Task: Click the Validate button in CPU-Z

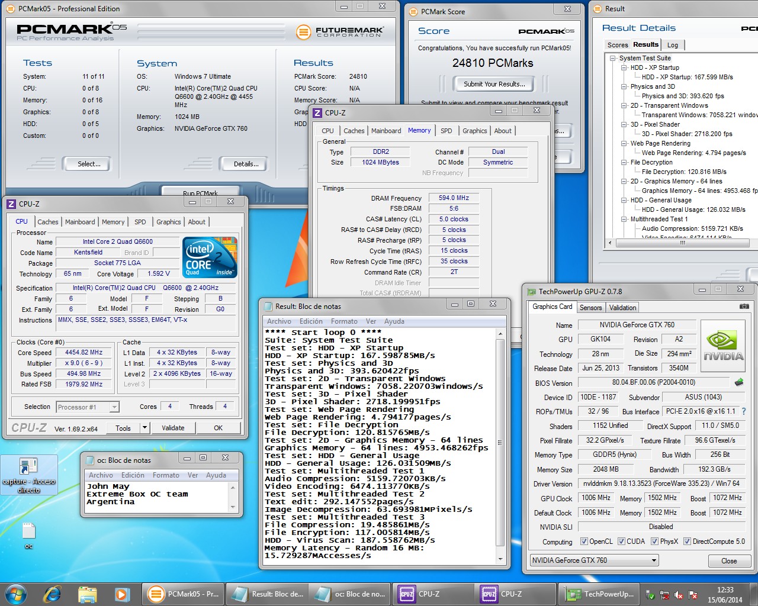Action: click(173, 428)
